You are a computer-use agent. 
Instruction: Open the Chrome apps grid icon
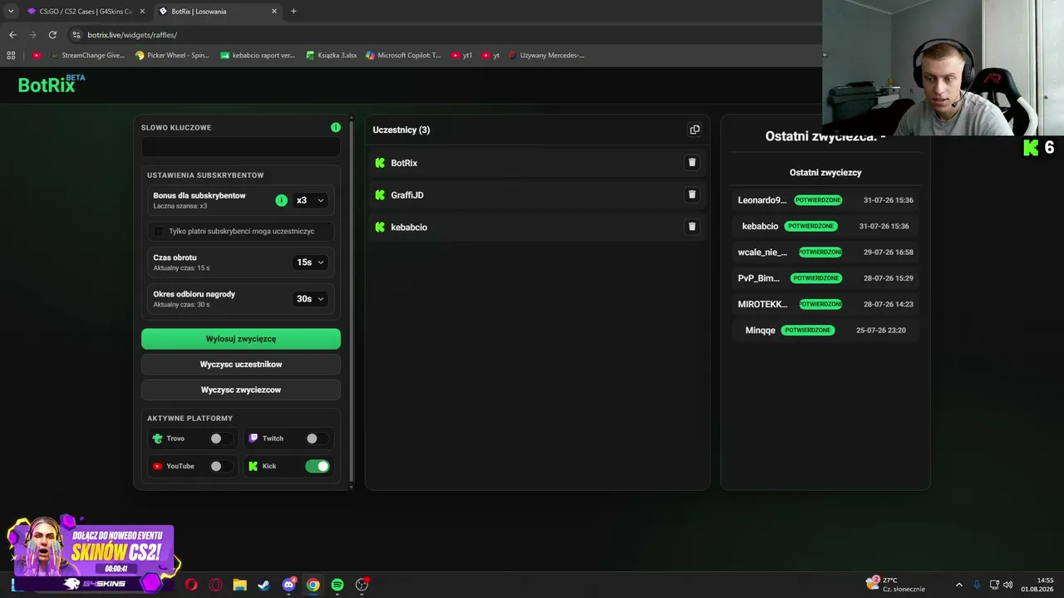tap(11, 56)
